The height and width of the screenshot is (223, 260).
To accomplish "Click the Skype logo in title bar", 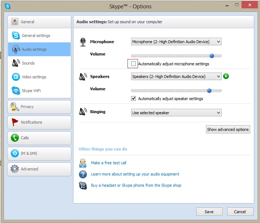I will pyautogui.click(x=8, y=6).
